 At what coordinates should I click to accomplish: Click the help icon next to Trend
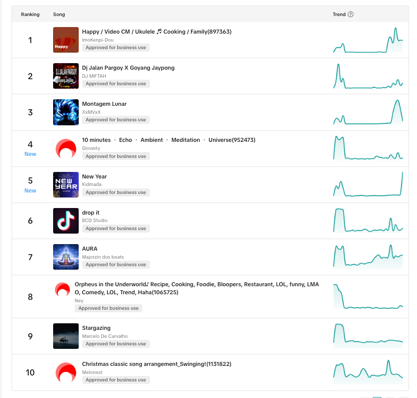350,15
